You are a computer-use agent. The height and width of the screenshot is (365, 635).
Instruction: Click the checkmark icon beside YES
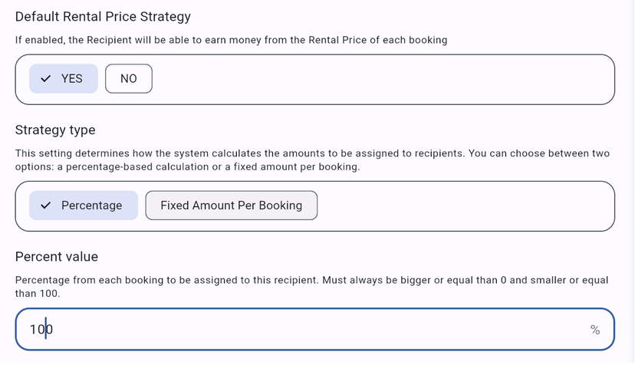46,79
